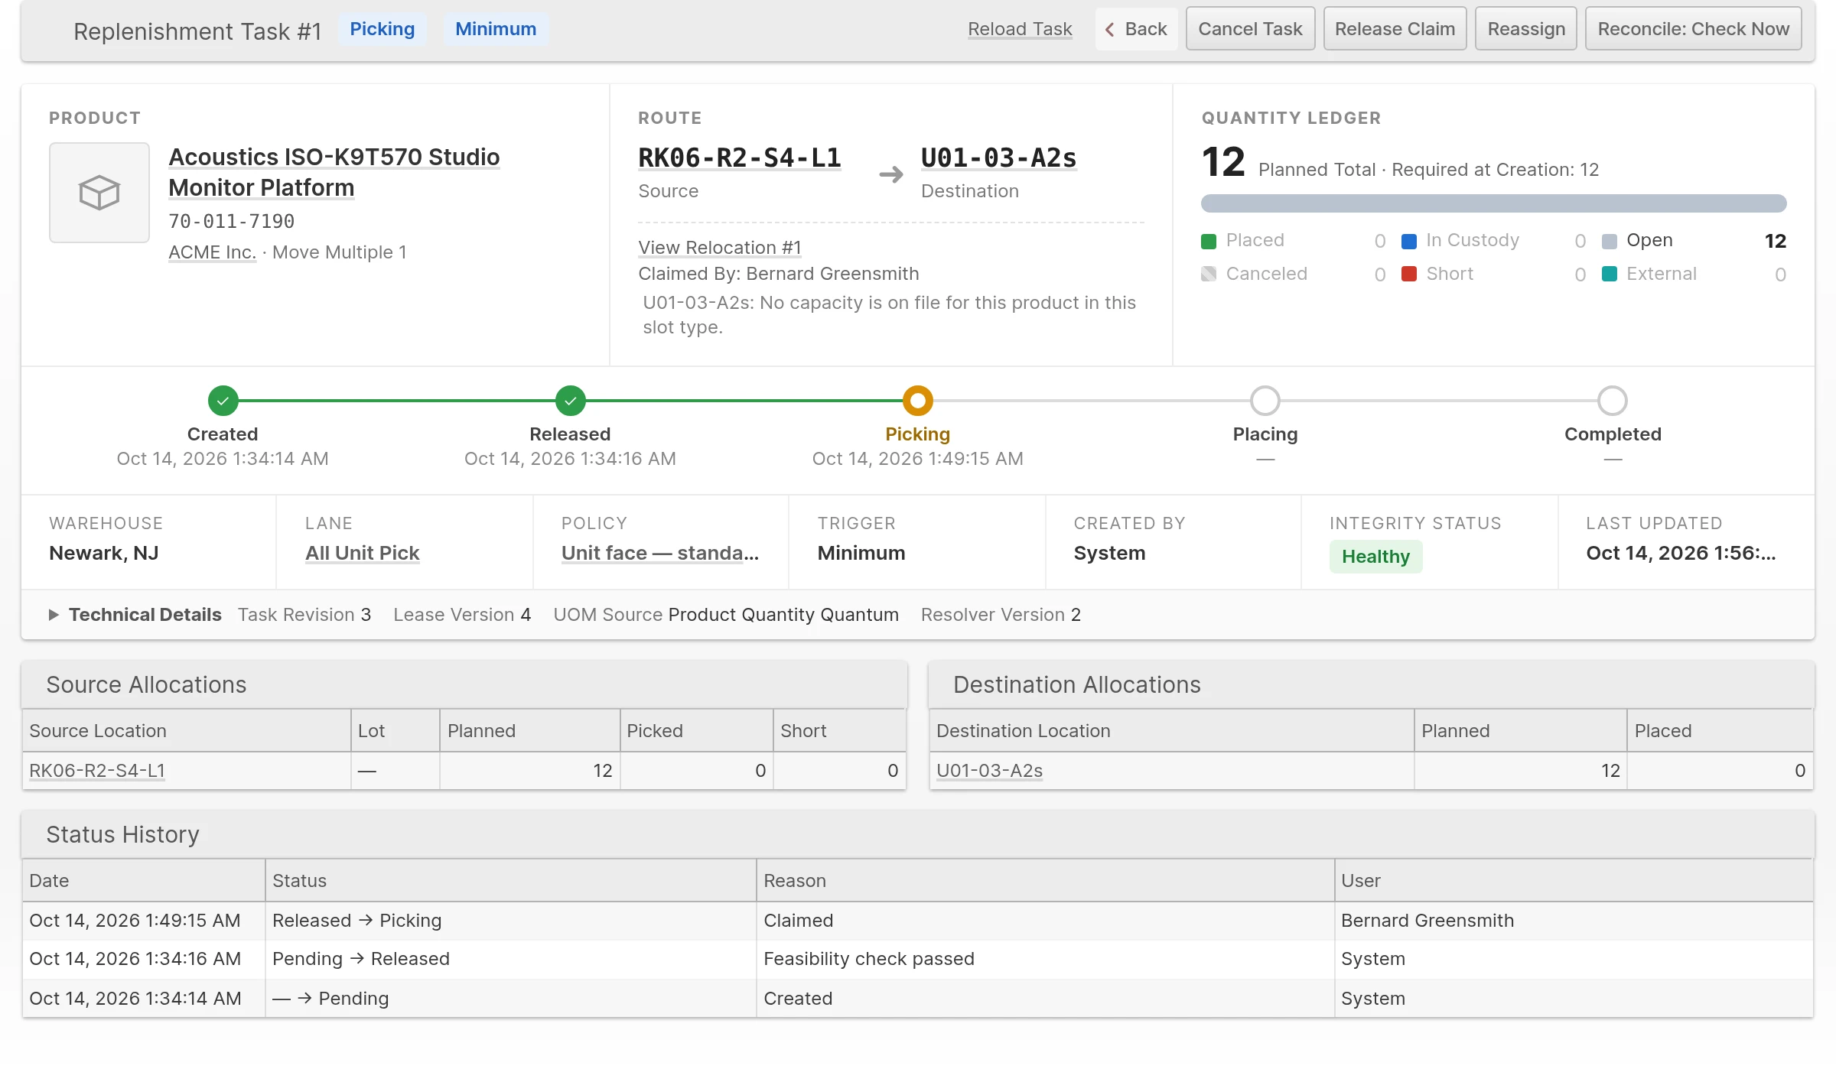
Task: Open destination U01-03-A2s in Route
Action: tap(998, 158)
